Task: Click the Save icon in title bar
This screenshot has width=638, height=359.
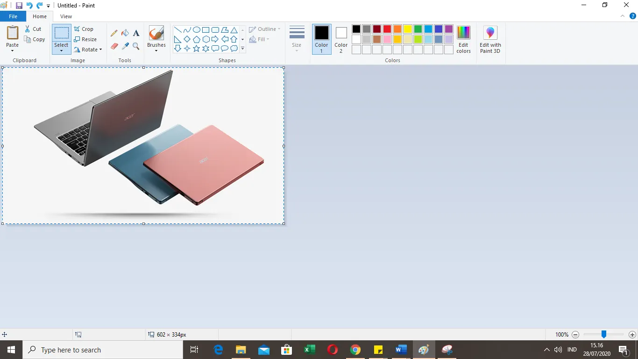Action: click(x=19, y=6)
